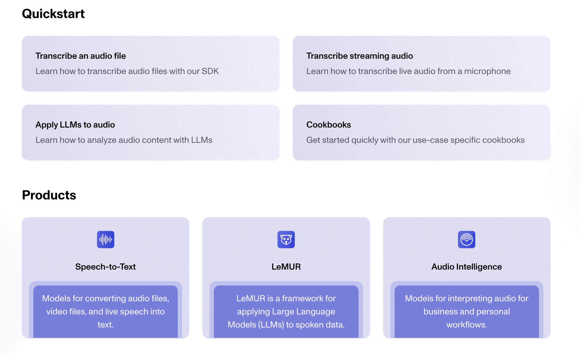Click the Speech-to-Text waveform icon

105,240
